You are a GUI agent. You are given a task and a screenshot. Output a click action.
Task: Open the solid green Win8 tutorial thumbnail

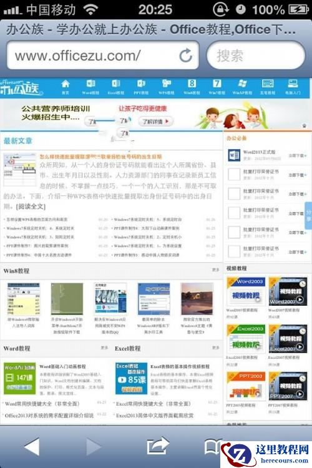coord(67,299)
